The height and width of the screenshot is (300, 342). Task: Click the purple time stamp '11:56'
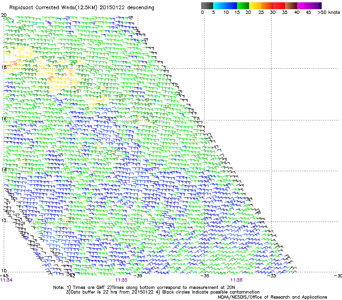pos(237,280)
